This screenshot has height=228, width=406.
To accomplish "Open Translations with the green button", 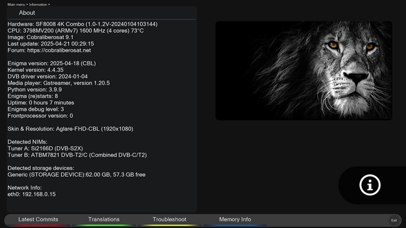I will point(104,220).
